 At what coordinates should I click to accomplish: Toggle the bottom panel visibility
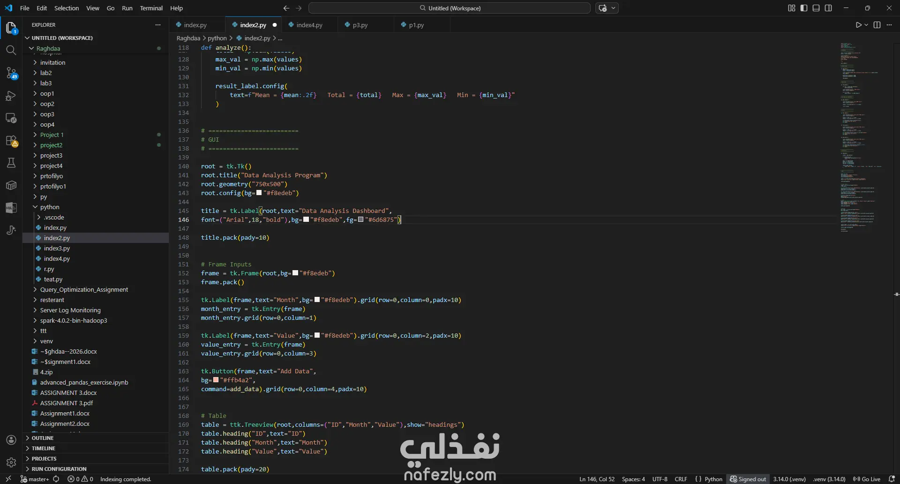coord(816,8)
